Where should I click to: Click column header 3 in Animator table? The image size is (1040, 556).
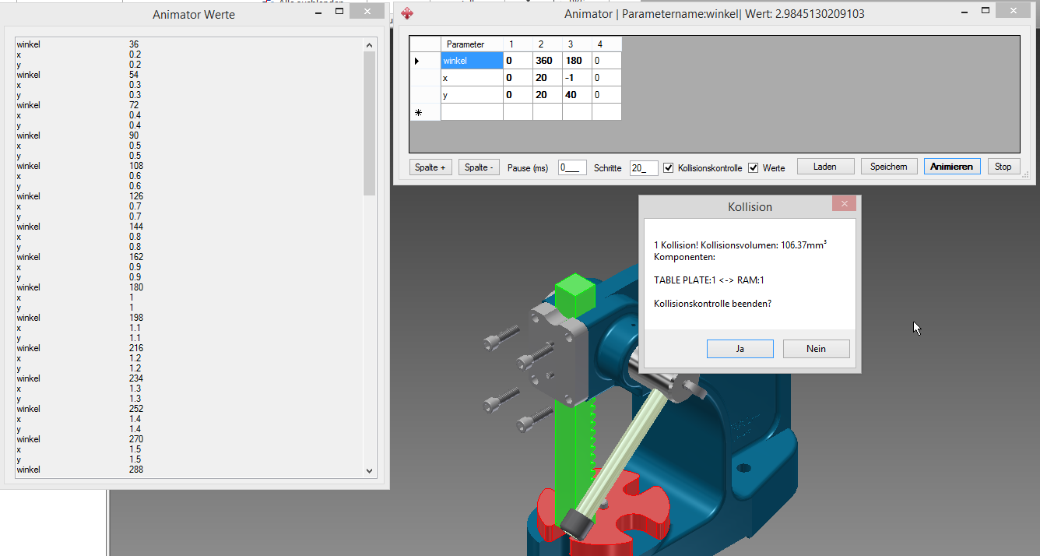tap(577, 44)
